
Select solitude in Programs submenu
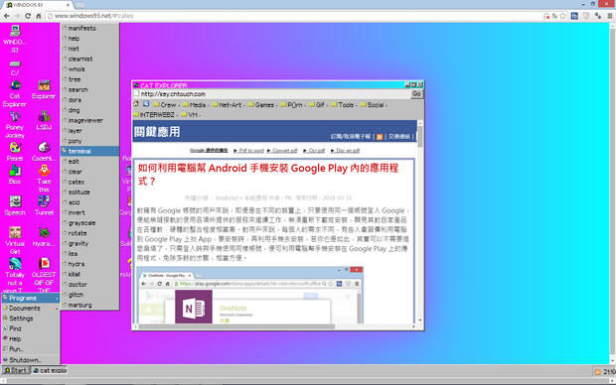[x=90, y=192]
